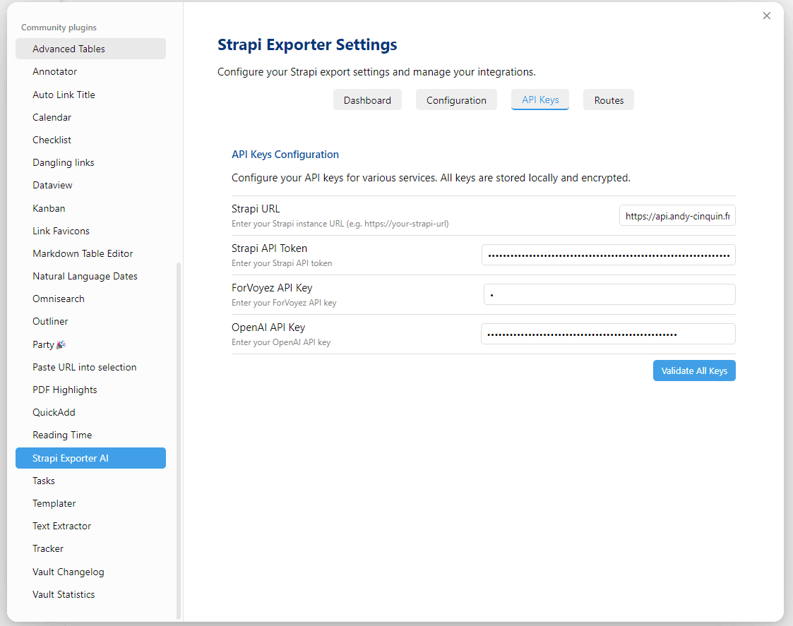Viewport: 793px width, 626px height.
Task: Click the Strapi URL input field
Action: tap(677, 216)
